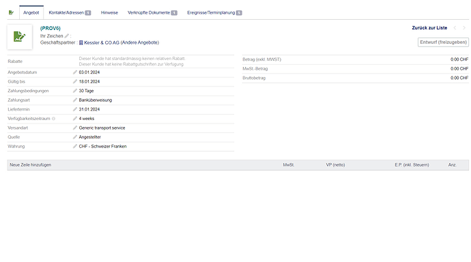This screenshot has height=262, width=471.
Task: Click the MwSt. column header
Action: pyautogui.click(x=288, y=164)
